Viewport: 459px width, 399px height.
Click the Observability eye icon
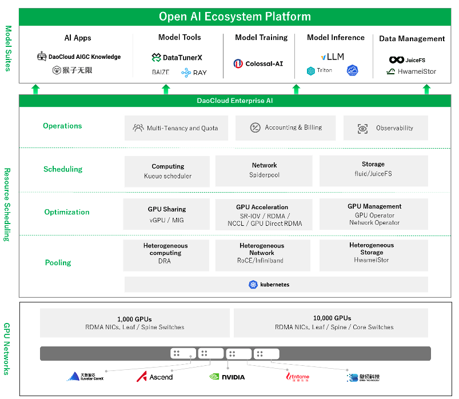click(363, 129)
